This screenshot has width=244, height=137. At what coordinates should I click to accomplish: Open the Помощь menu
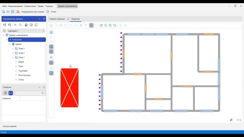click(49, 6)
